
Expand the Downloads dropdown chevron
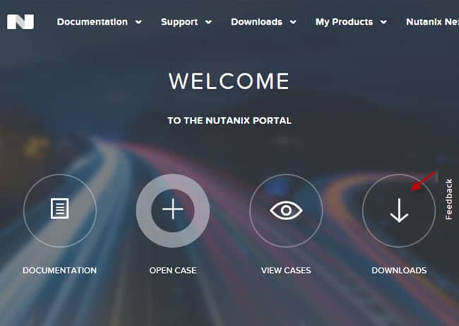point(293,22)
